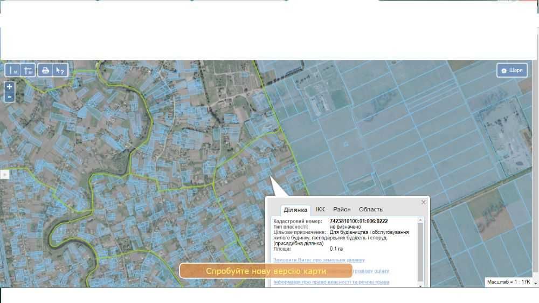Click Спробуйте нову версію карти banner
Screen dimensions: 539x303
[266, 271]
